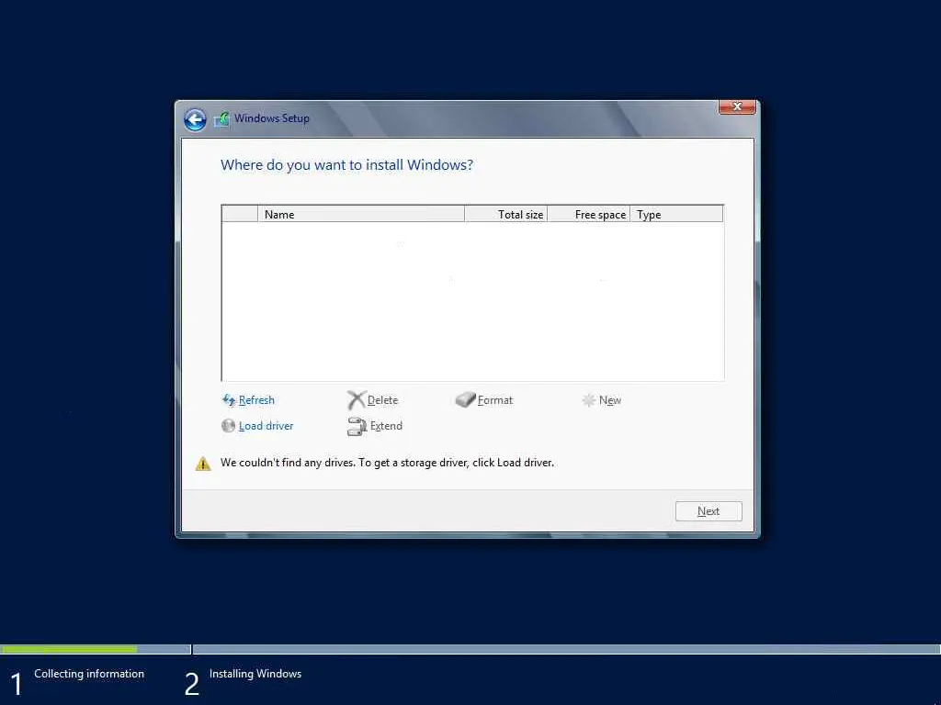The image size is (941, 705).
Task: Sort by the Free space column header
Action: coord(588,214)
